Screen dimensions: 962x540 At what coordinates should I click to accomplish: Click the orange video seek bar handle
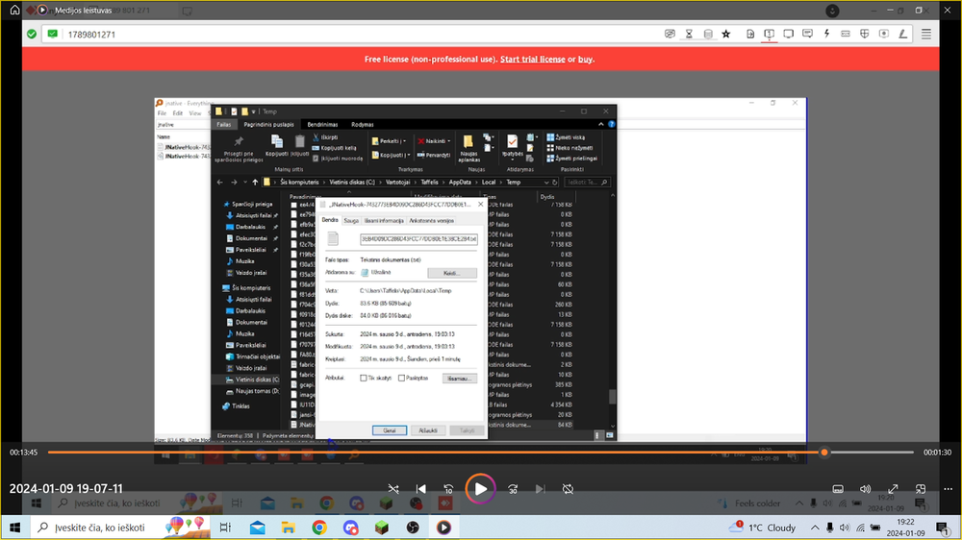click(x=824, y=453)
